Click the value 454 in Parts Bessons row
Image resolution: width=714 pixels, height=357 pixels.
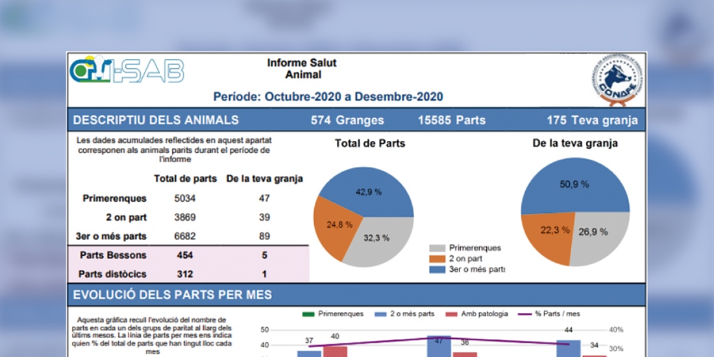[185, 256]
